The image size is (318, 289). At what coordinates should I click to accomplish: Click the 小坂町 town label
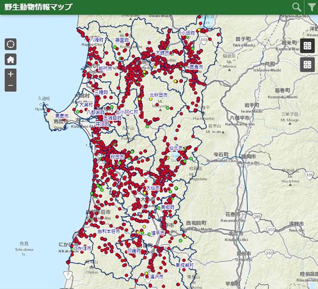[x=188, y=33]
